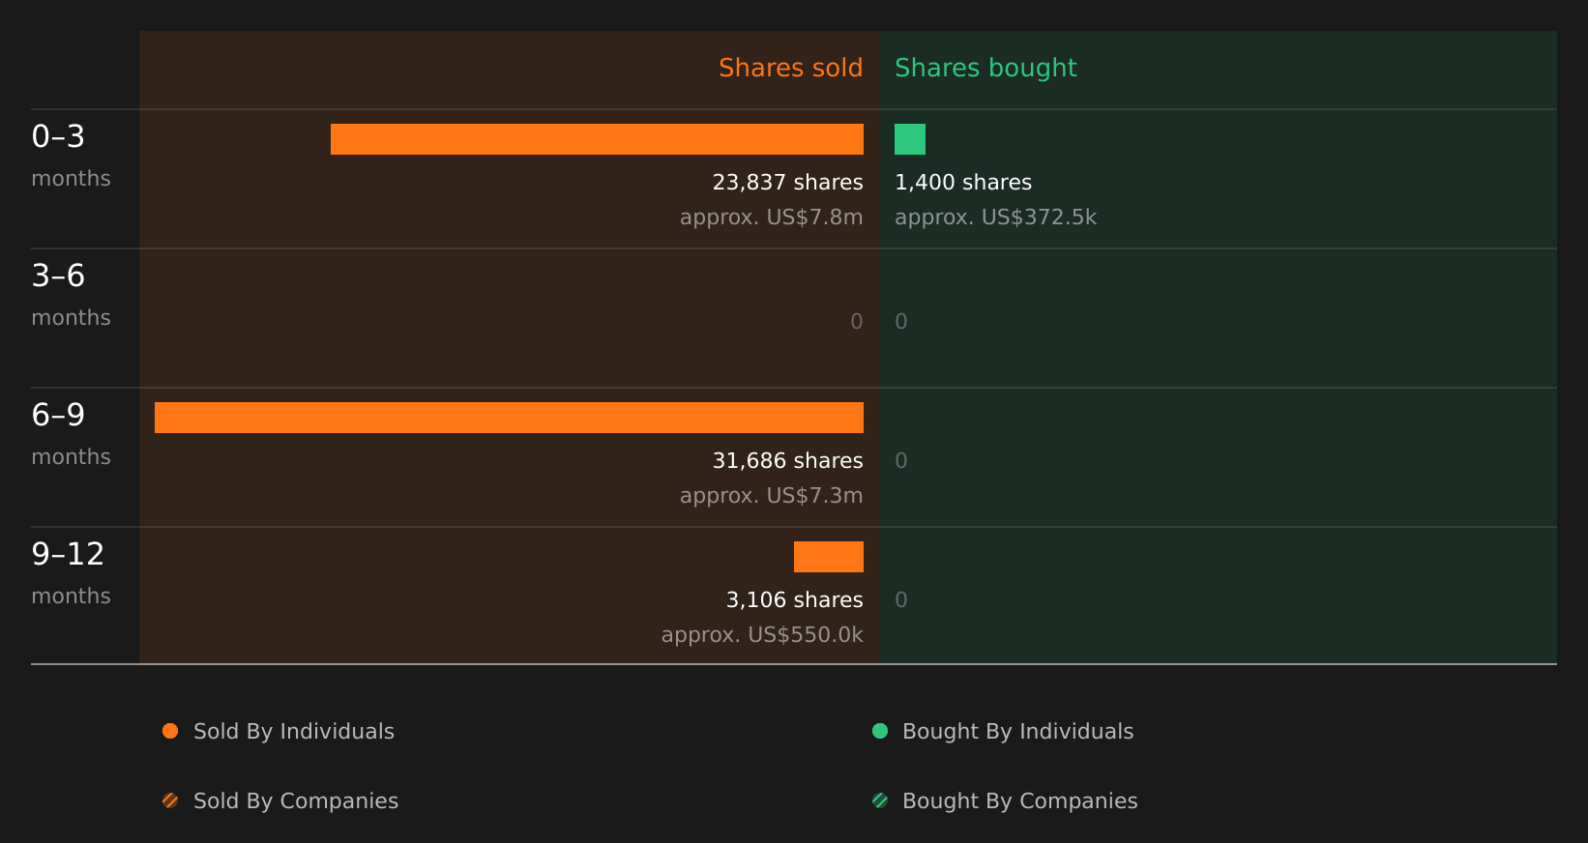The width and height of the screenshot is (1588, 843).
Task: Click the 0–3 months row label
Action: pos(71,155)
